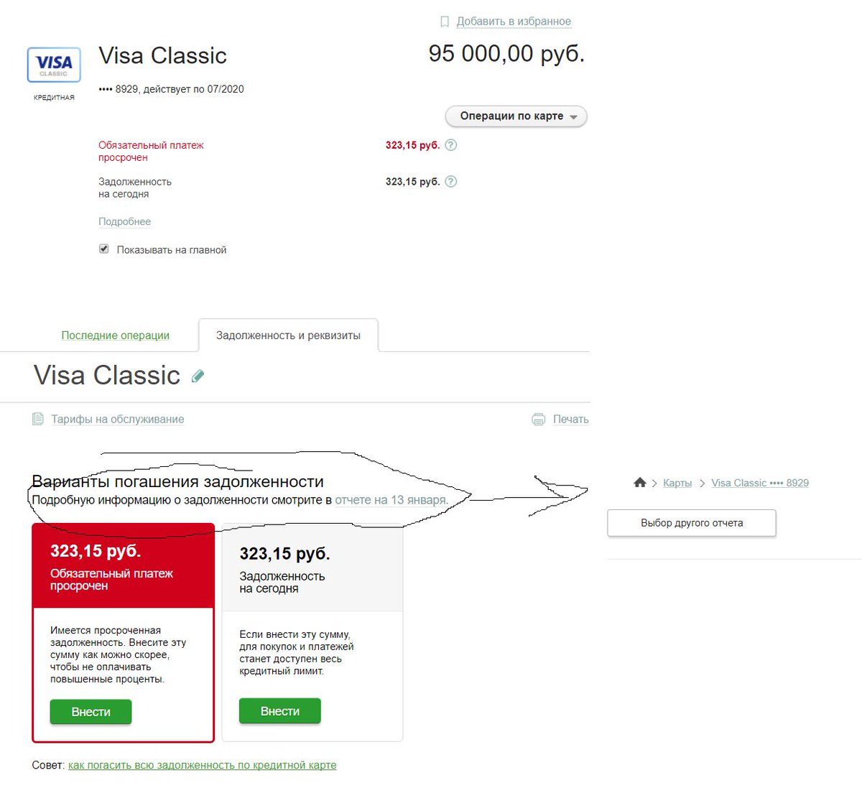
Task: Expand card details via Подробнее
Action: coord(124,222)
